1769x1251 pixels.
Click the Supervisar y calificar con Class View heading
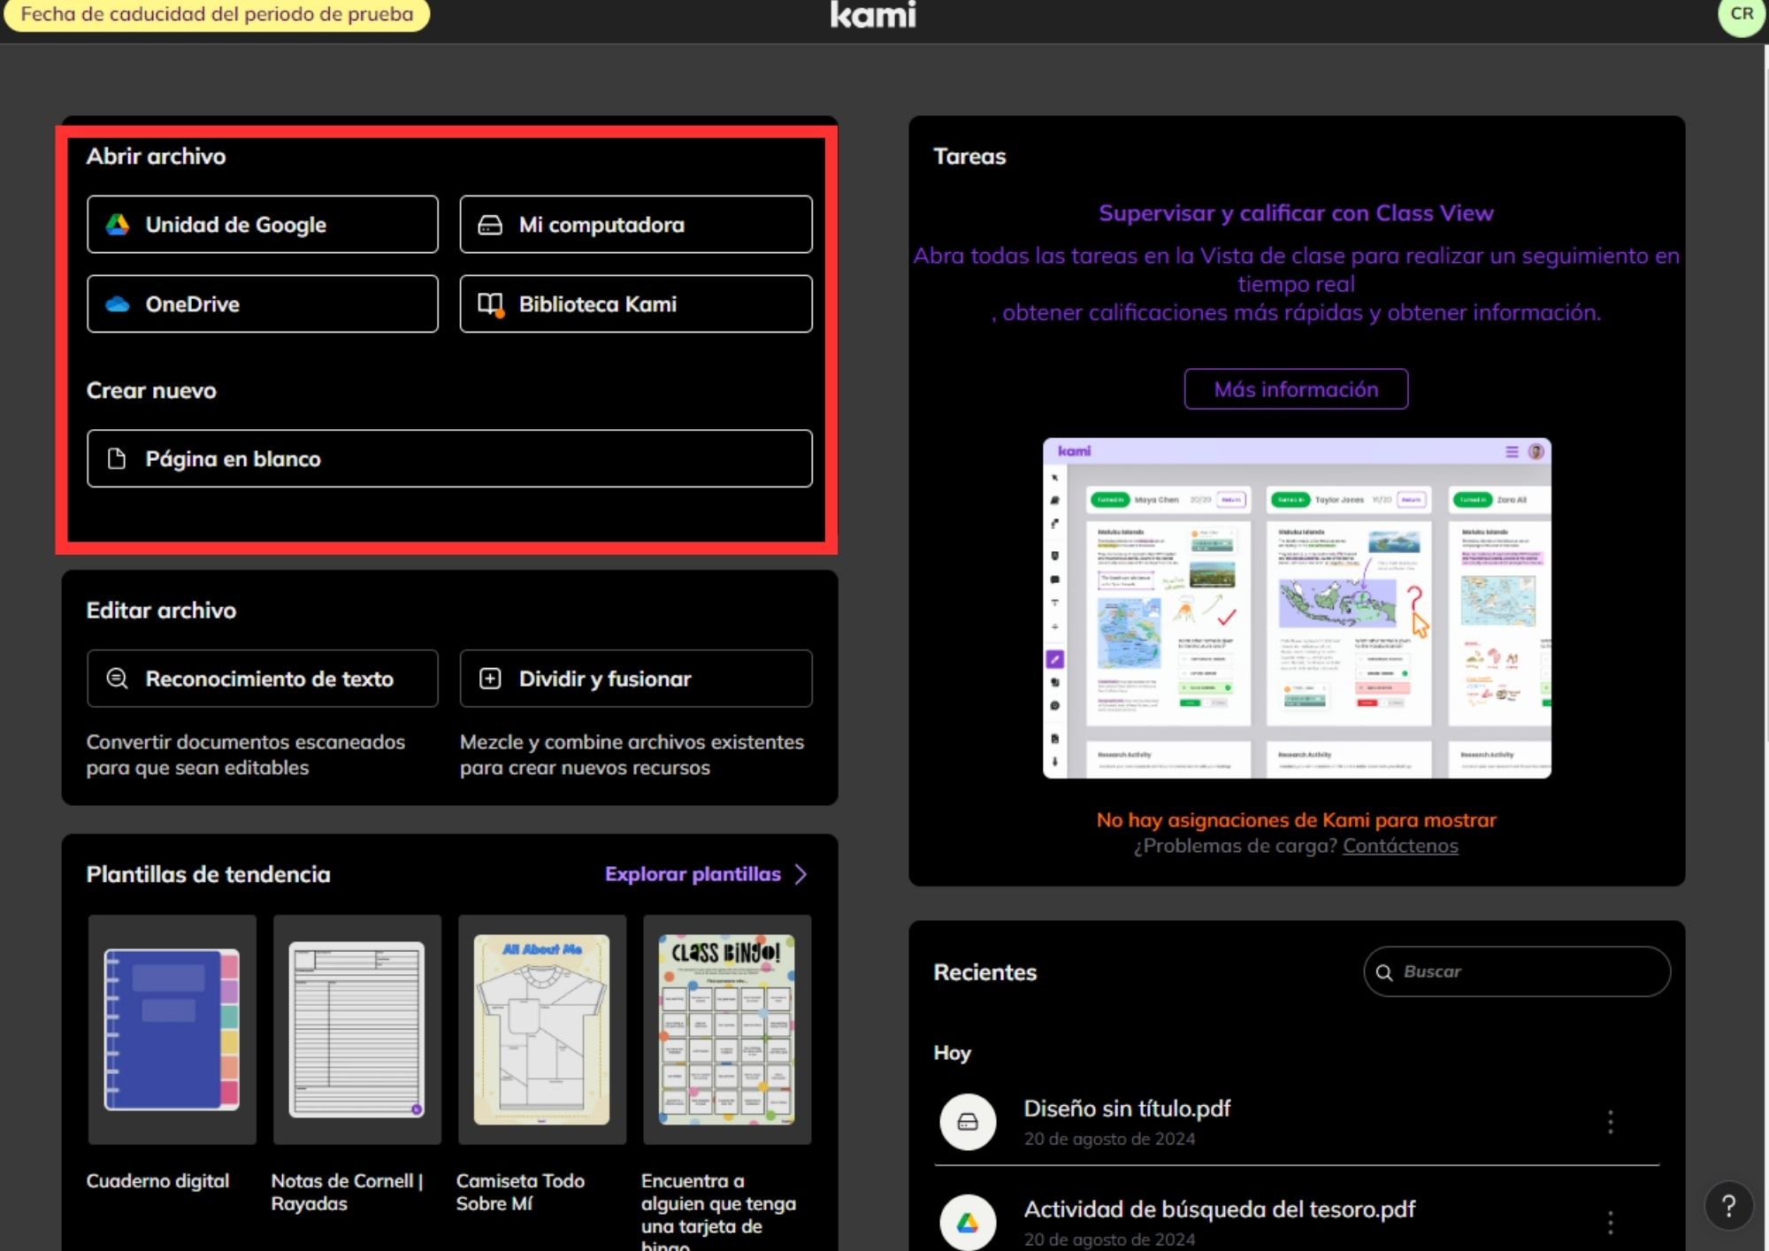[1296, 213]
